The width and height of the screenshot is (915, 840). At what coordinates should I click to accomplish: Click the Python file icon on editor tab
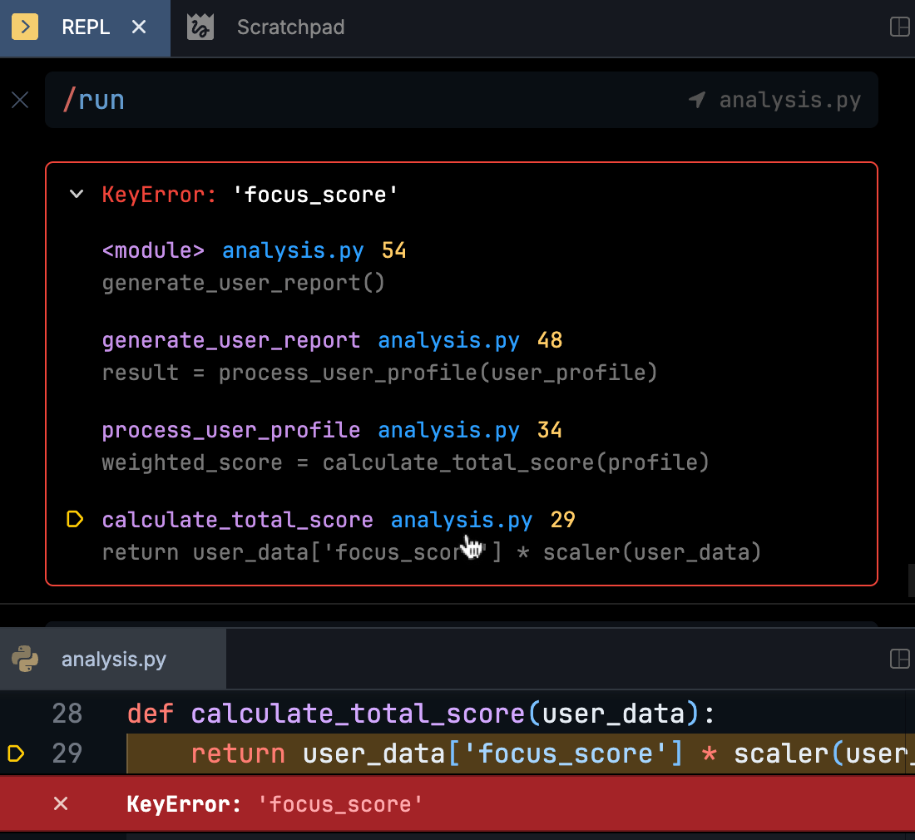click(x=25, y=660)
